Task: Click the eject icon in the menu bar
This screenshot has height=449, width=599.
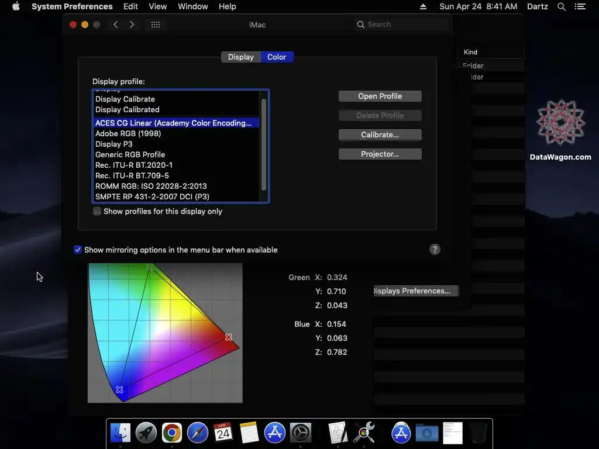Action: click(x=423, y=6)
